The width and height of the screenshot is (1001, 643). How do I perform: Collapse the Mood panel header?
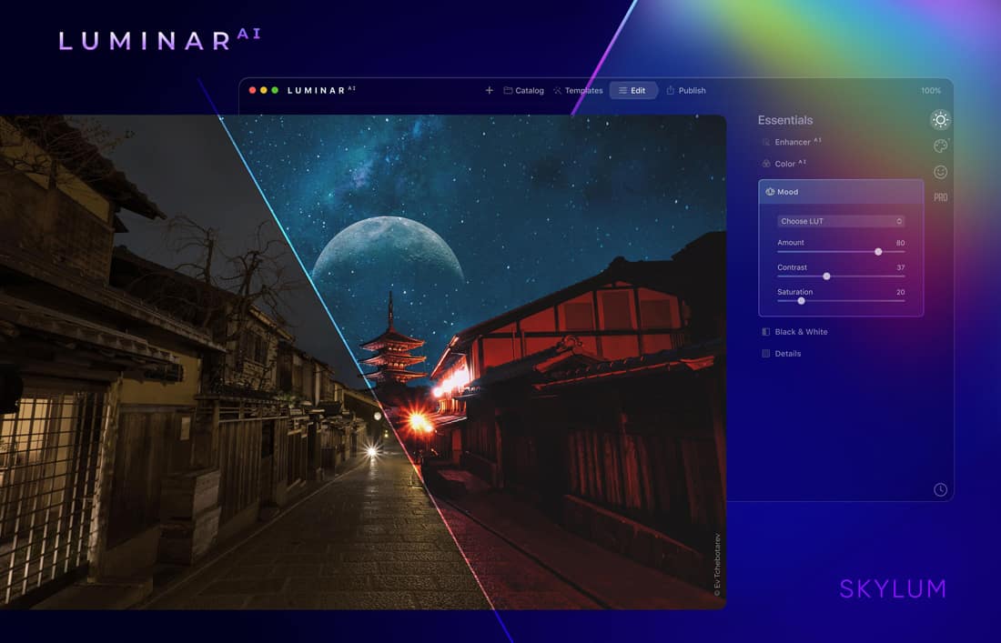pos(841,192)
